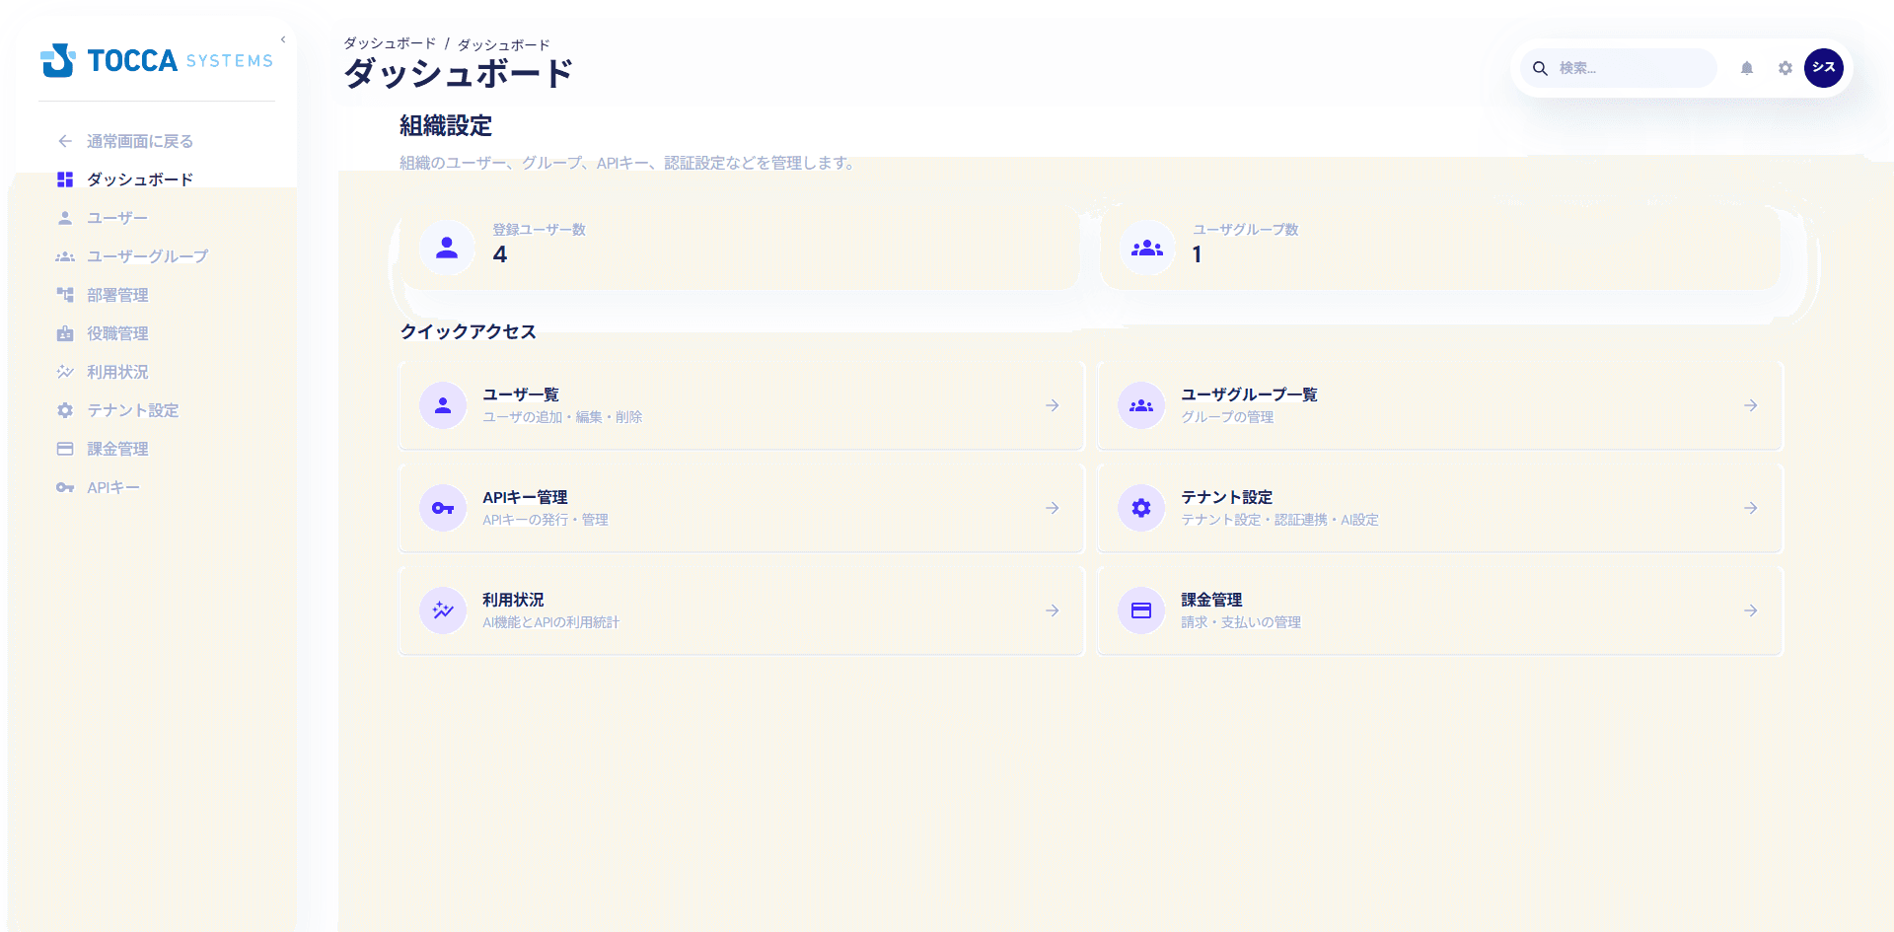Click the 部署管理 org-chart icon in sidebar
Viewport: 1894px width, 932px height.
(x=65, y=294)
